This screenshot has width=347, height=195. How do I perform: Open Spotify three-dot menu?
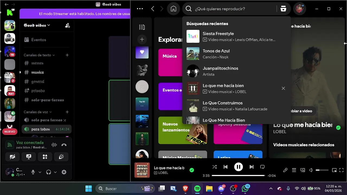point(140,9)
